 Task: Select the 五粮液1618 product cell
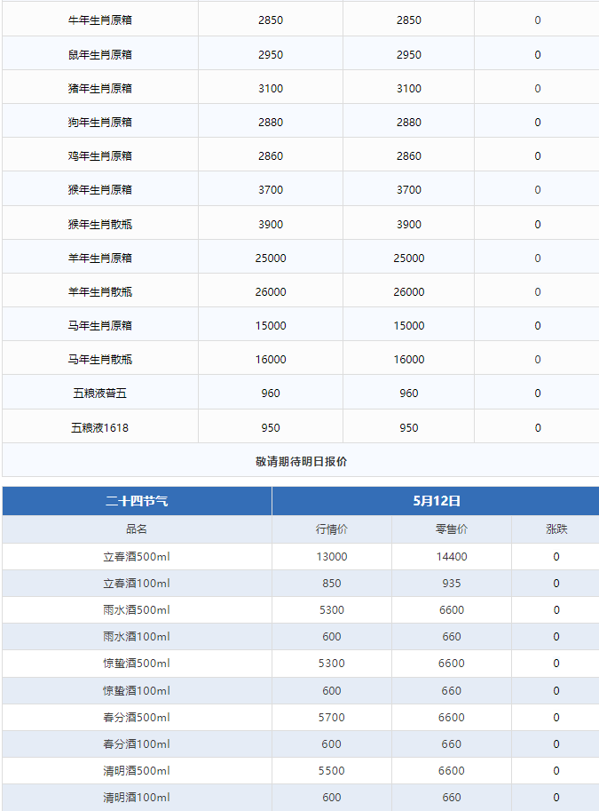(99, 428)
